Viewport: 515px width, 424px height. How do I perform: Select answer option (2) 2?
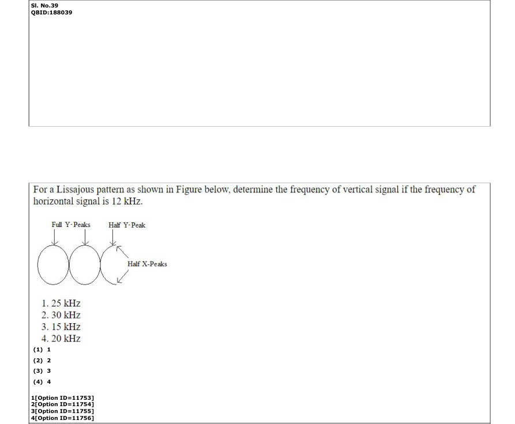pyautogui.click(x=42, y=361)
